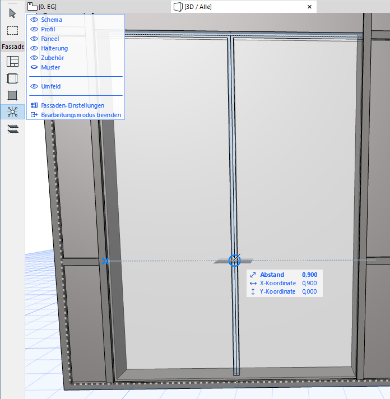
Task: Select the Arrow tool
Action: (12, 13)
